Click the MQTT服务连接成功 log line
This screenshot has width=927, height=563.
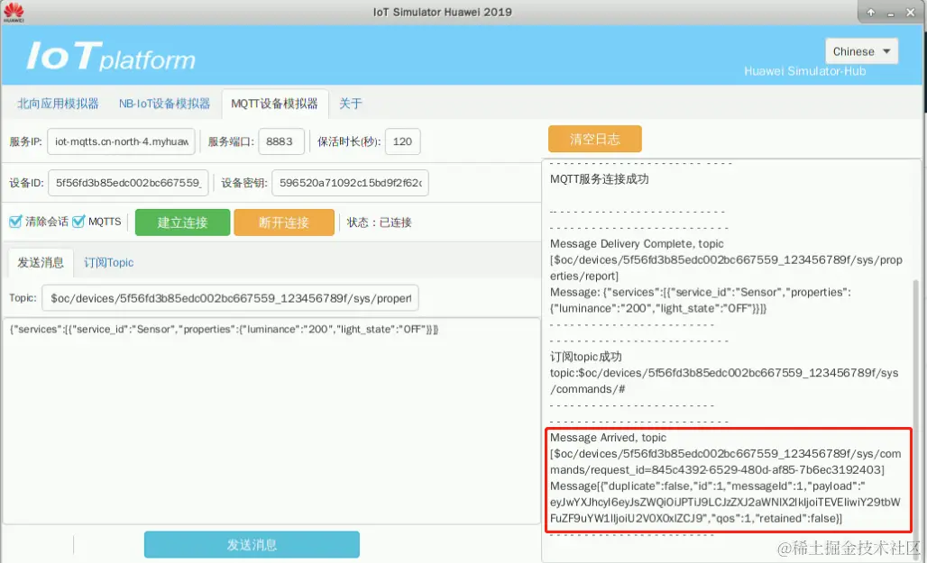click(x=599, y=179)
